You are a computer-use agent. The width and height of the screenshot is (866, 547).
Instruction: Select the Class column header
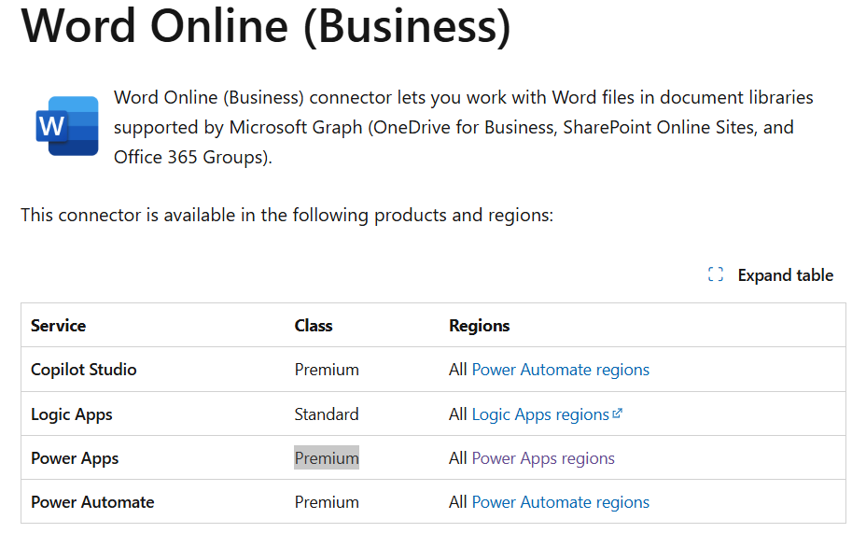(314, 326)
